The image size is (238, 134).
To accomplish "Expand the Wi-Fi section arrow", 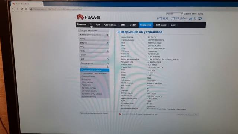I will pos(107,51).
